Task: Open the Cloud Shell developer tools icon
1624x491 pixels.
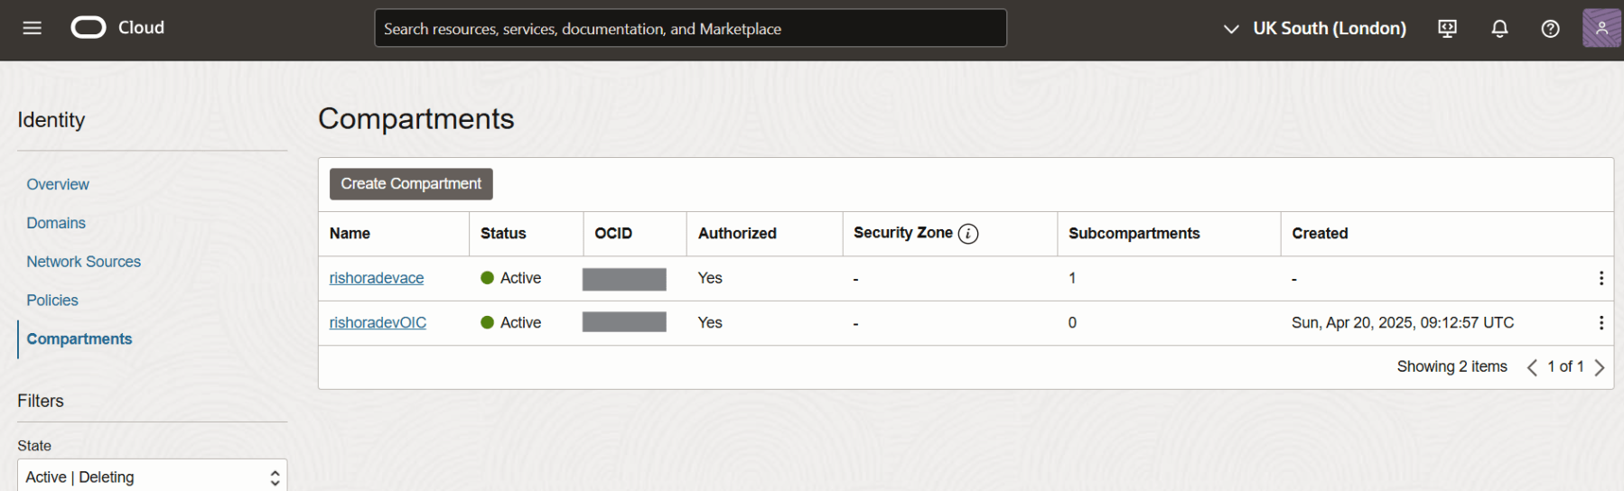Action: tap(1447, 29)
